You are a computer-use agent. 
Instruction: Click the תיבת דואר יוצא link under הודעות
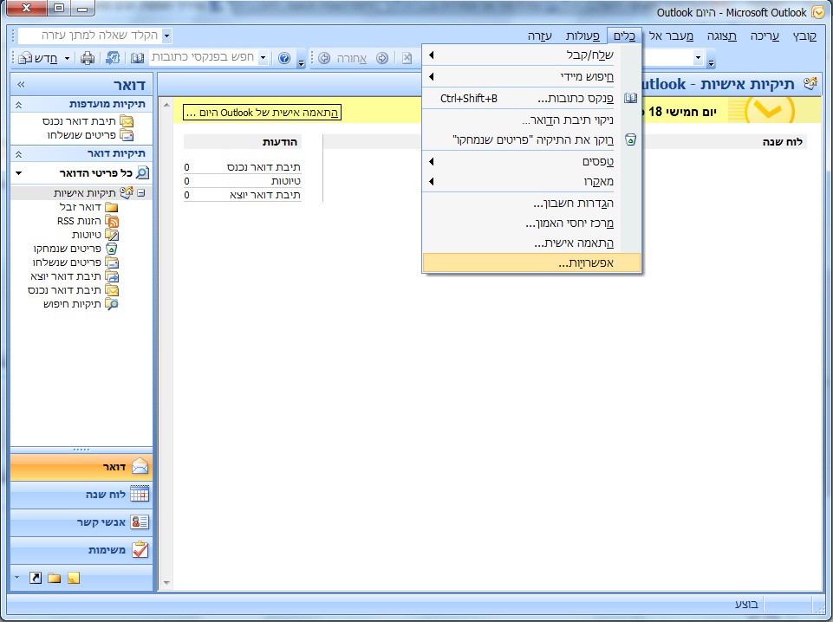coord(265,195)
